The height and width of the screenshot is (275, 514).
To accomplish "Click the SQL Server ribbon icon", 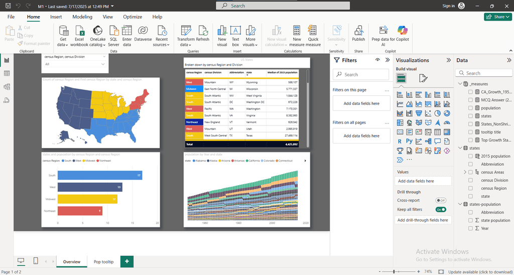I will point(114,36).
